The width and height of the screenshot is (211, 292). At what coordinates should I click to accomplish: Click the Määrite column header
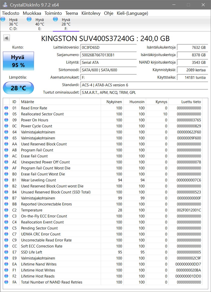pos(60,102)
